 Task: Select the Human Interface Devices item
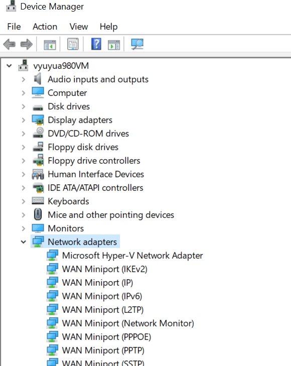96,174
